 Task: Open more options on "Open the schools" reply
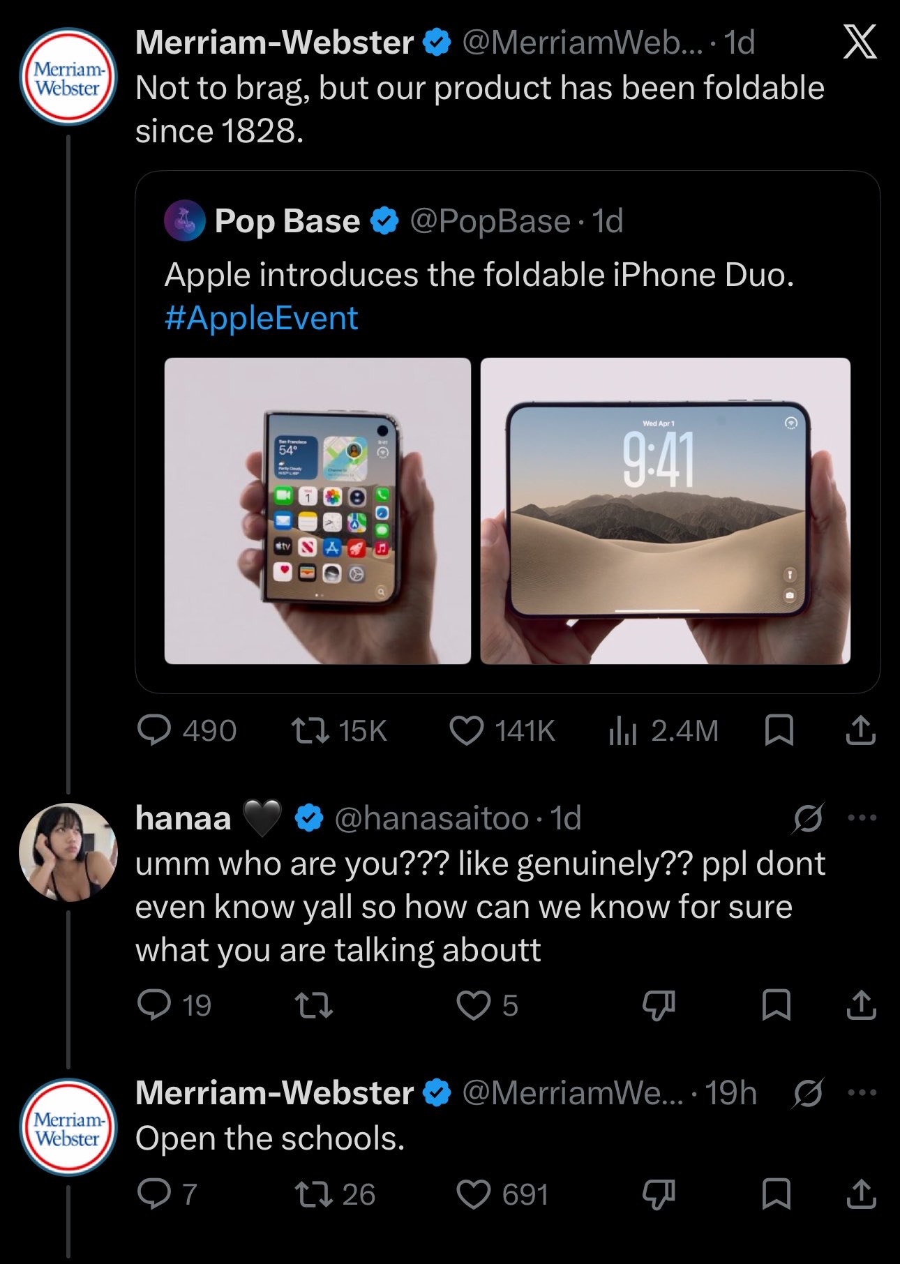tap(862, 1092)
